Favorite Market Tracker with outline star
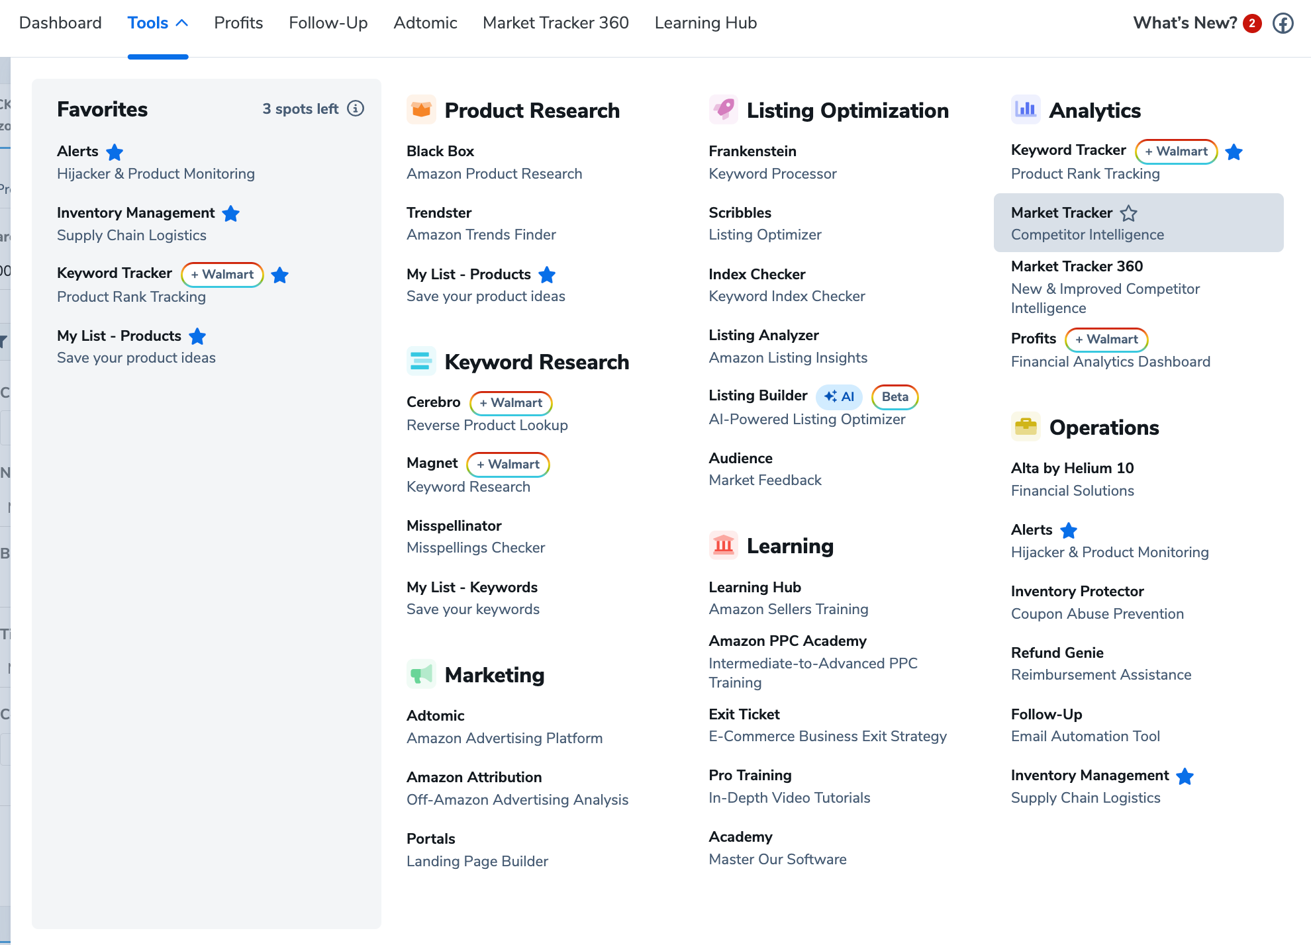This screenshot has height=945, width=1311. point(1128,213)
